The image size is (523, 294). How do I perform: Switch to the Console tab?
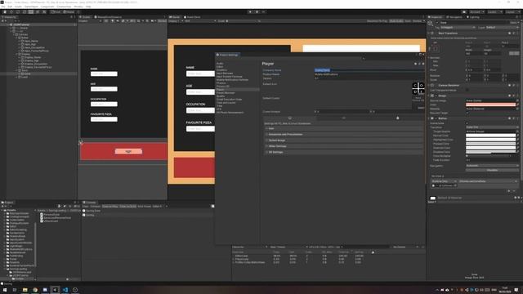pos(89,203)
